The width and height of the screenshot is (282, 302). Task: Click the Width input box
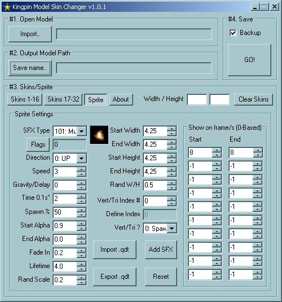pos(197,99)
